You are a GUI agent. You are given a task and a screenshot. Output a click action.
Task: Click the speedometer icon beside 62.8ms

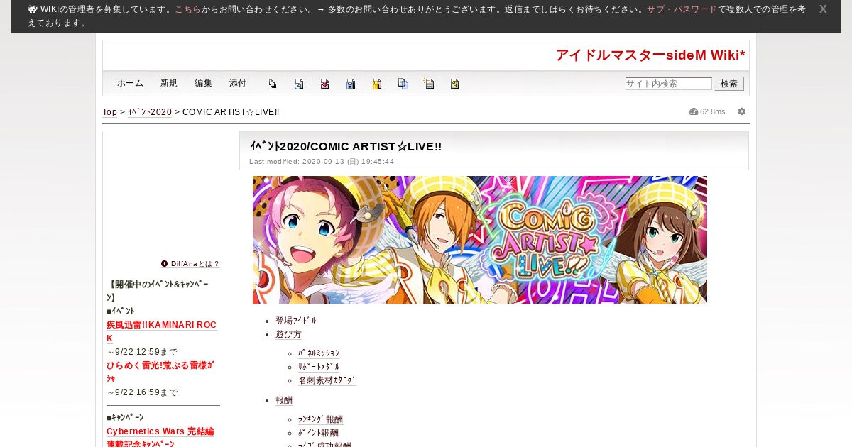tap(694, 111)
